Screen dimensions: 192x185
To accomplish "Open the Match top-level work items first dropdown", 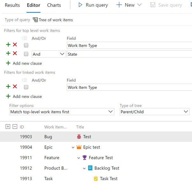I will (x=62, y=112).
